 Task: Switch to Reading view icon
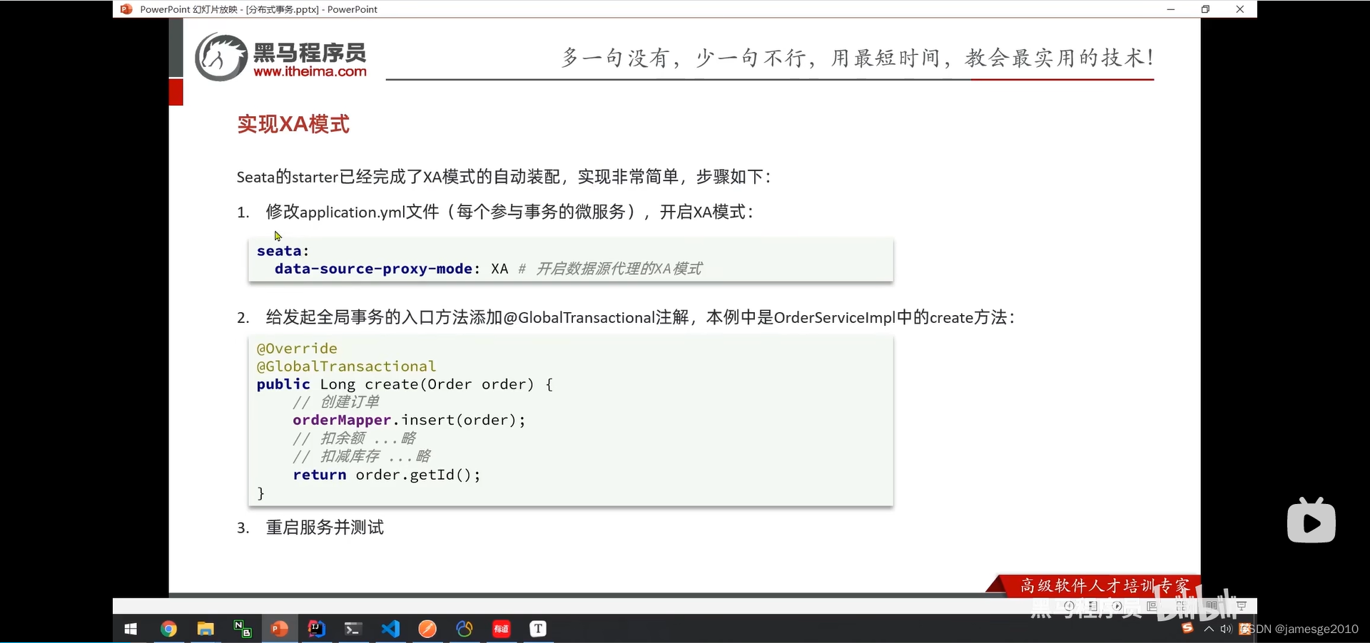[x=1212, y=606]
